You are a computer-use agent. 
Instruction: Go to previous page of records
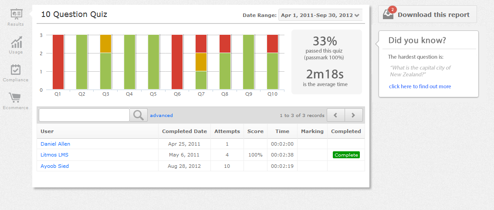[335, 115]
